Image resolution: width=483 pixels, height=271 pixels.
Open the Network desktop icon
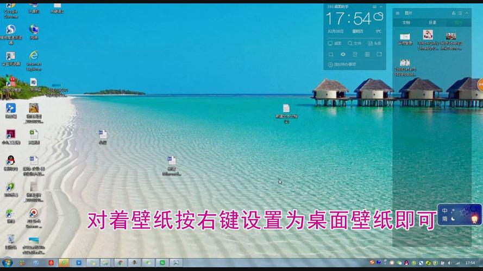point(34,31)
